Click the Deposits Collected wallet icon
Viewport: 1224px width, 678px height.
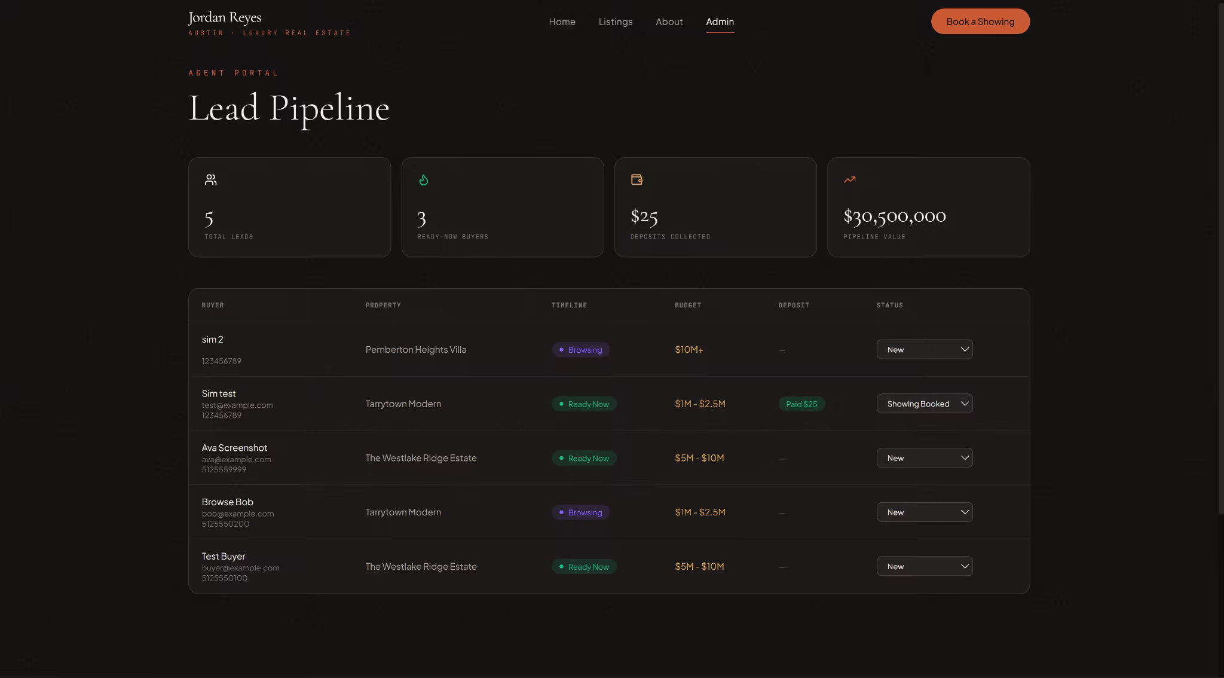coord(637,179)
